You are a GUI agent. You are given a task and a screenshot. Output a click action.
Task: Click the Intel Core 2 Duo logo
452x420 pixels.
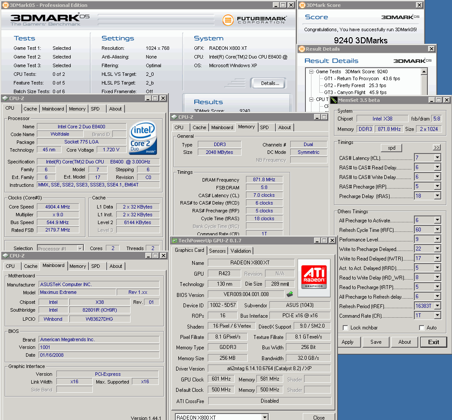[x=143, y=137]
